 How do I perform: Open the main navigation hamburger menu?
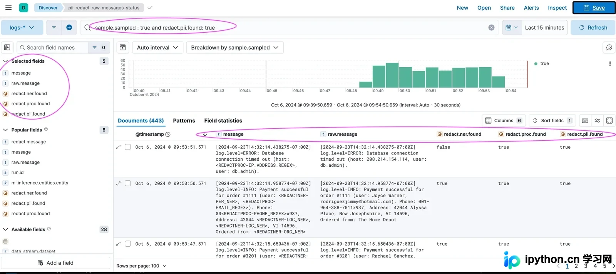(8, 8)
